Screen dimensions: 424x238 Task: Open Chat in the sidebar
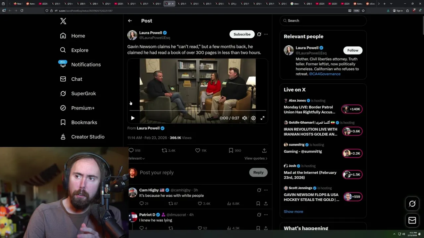coord(71,79)
